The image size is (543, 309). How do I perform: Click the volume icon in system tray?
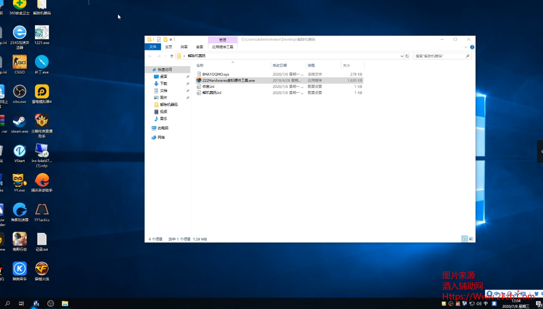[x=479, y=304]
